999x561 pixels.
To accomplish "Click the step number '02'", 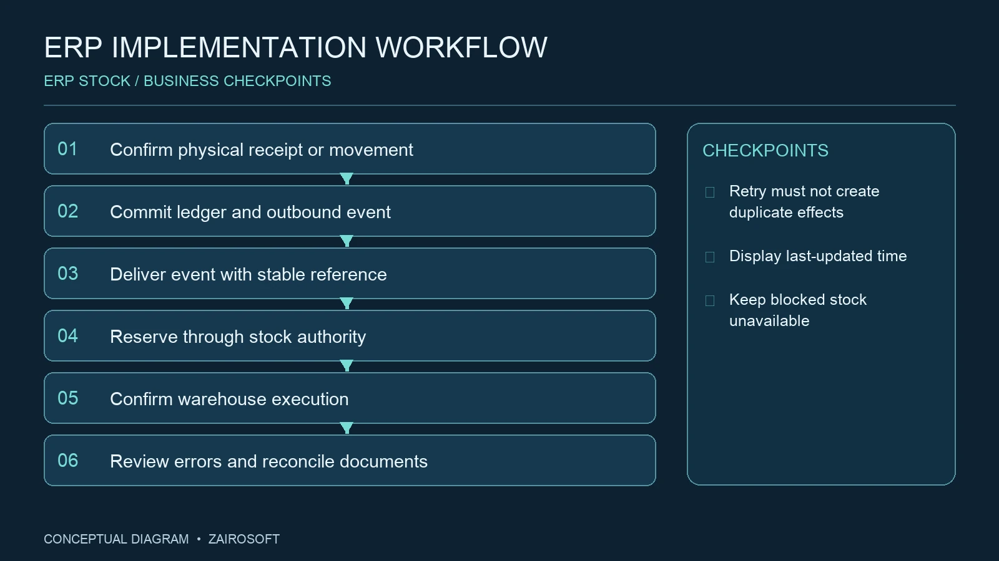I will (67, 211).
